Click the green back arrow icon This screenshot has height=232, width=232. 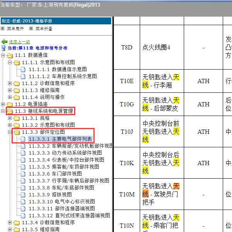[x=4, y=42]
